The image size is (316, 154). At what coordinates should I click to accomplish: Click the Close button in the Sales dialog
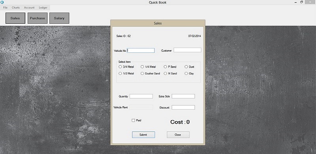pos(178,135)
